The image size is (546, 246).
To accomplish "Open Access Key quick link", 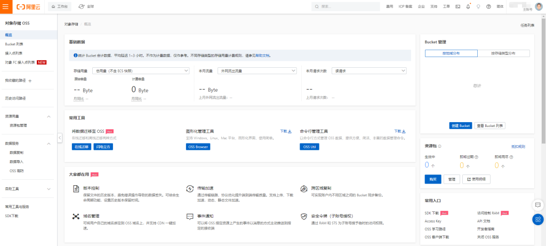I will click(433, 221).
